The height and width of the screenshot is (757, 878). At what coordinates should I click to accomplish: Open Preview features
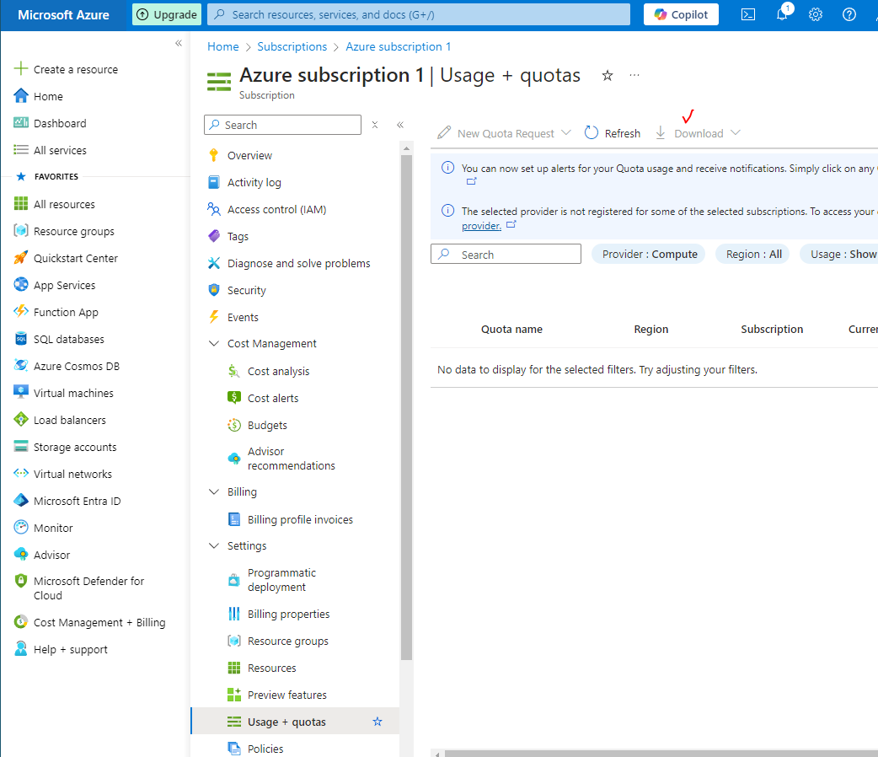[x=287, y=695]
